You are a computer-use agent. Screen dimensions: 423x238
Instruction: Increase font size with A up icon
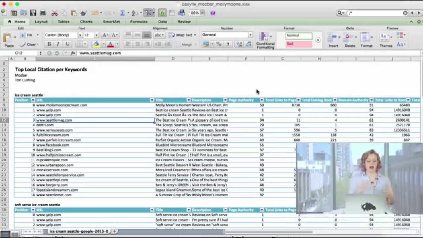pos(105,35)
